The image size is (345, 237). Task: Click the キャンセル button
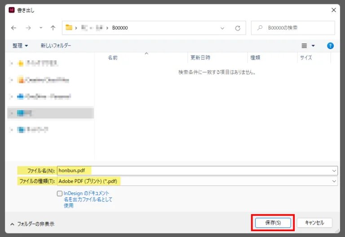click(314, 223)
